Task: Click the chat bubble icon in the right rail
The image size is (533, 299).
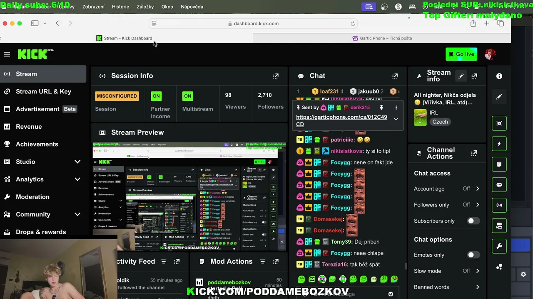Action: coord(499,185)
